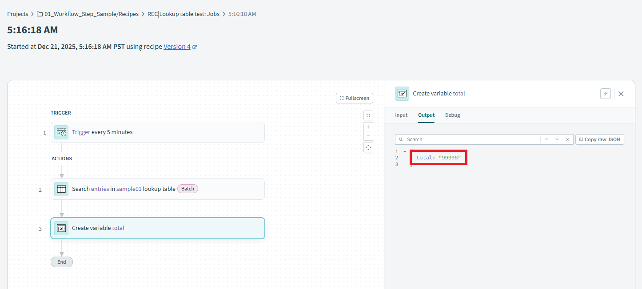The height and width of the screenshot is (289, 642).
Task: Click the folder icon in the breadcrumb
Action: (40, 14)
